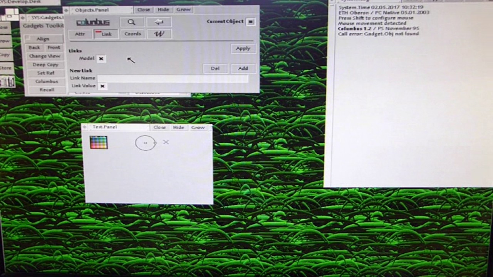Click the Link Value X marker
The width and height of the screenshot is (493, 277).
(x=102, y=86)
